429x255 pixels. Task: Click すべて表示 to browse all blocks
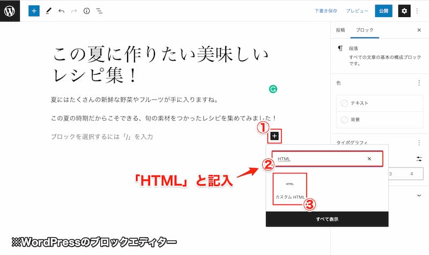pos(327,219)
